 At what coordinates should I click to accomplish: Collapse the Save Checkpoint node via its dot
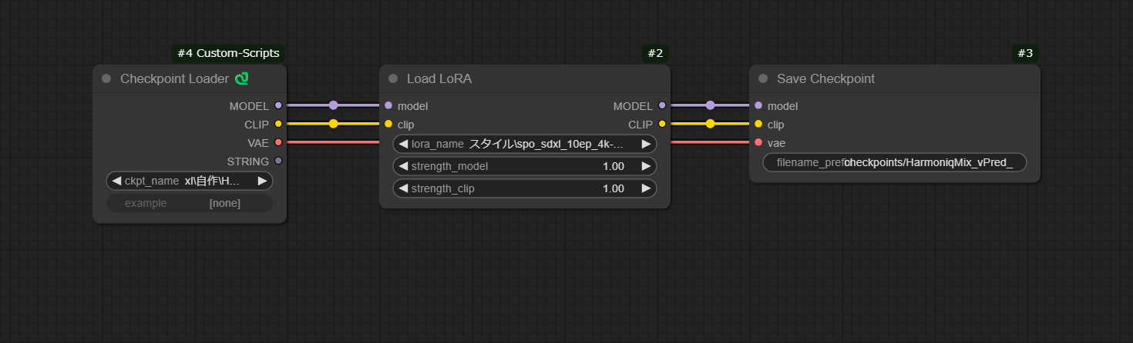tap(763, 78)
